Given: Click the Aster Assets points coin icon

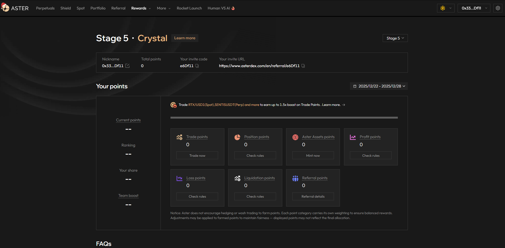Looking at the screenshot, I should click(x=295, y=137).
